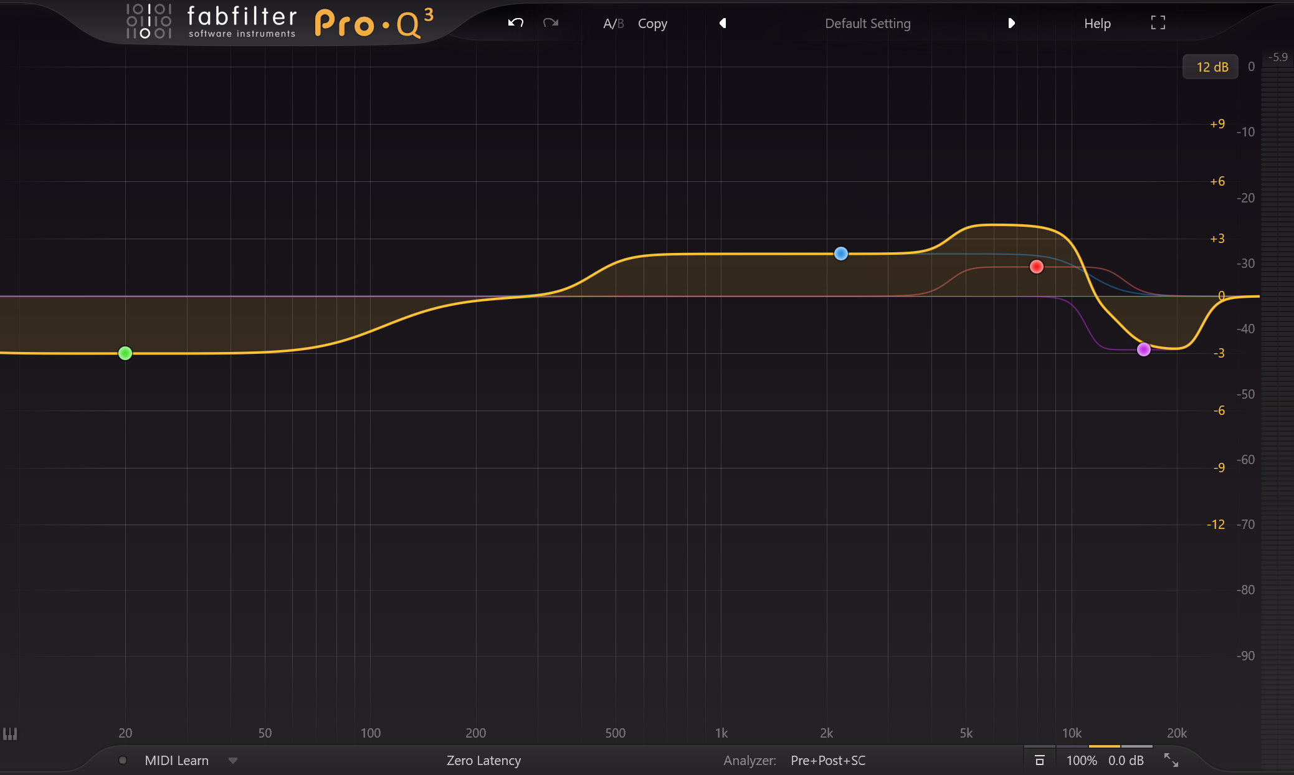Click the redo arrow icon

click(551, 23)
